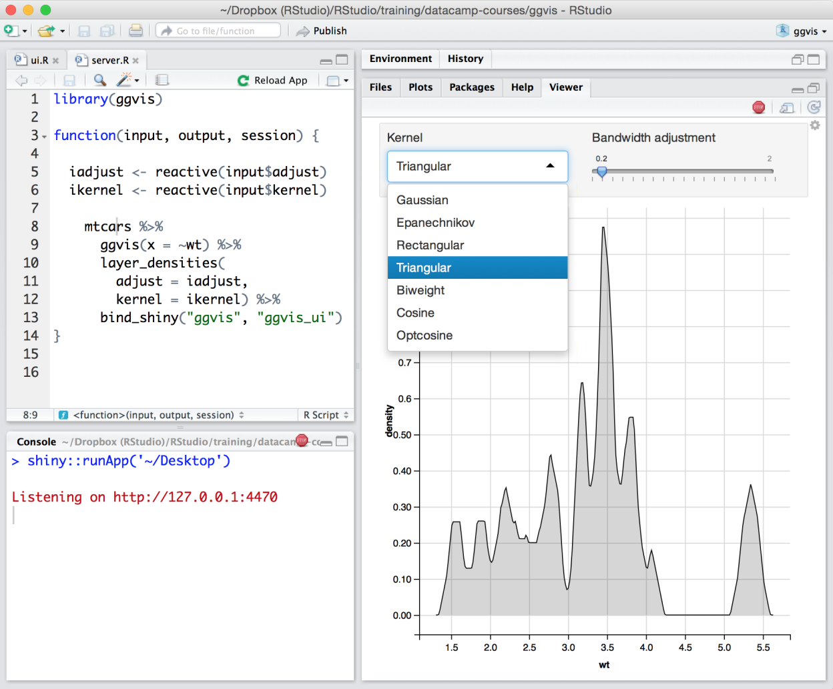Screen dimensions: 833x689
Task: Choose the Cosine kernel option
Action: 415,313
